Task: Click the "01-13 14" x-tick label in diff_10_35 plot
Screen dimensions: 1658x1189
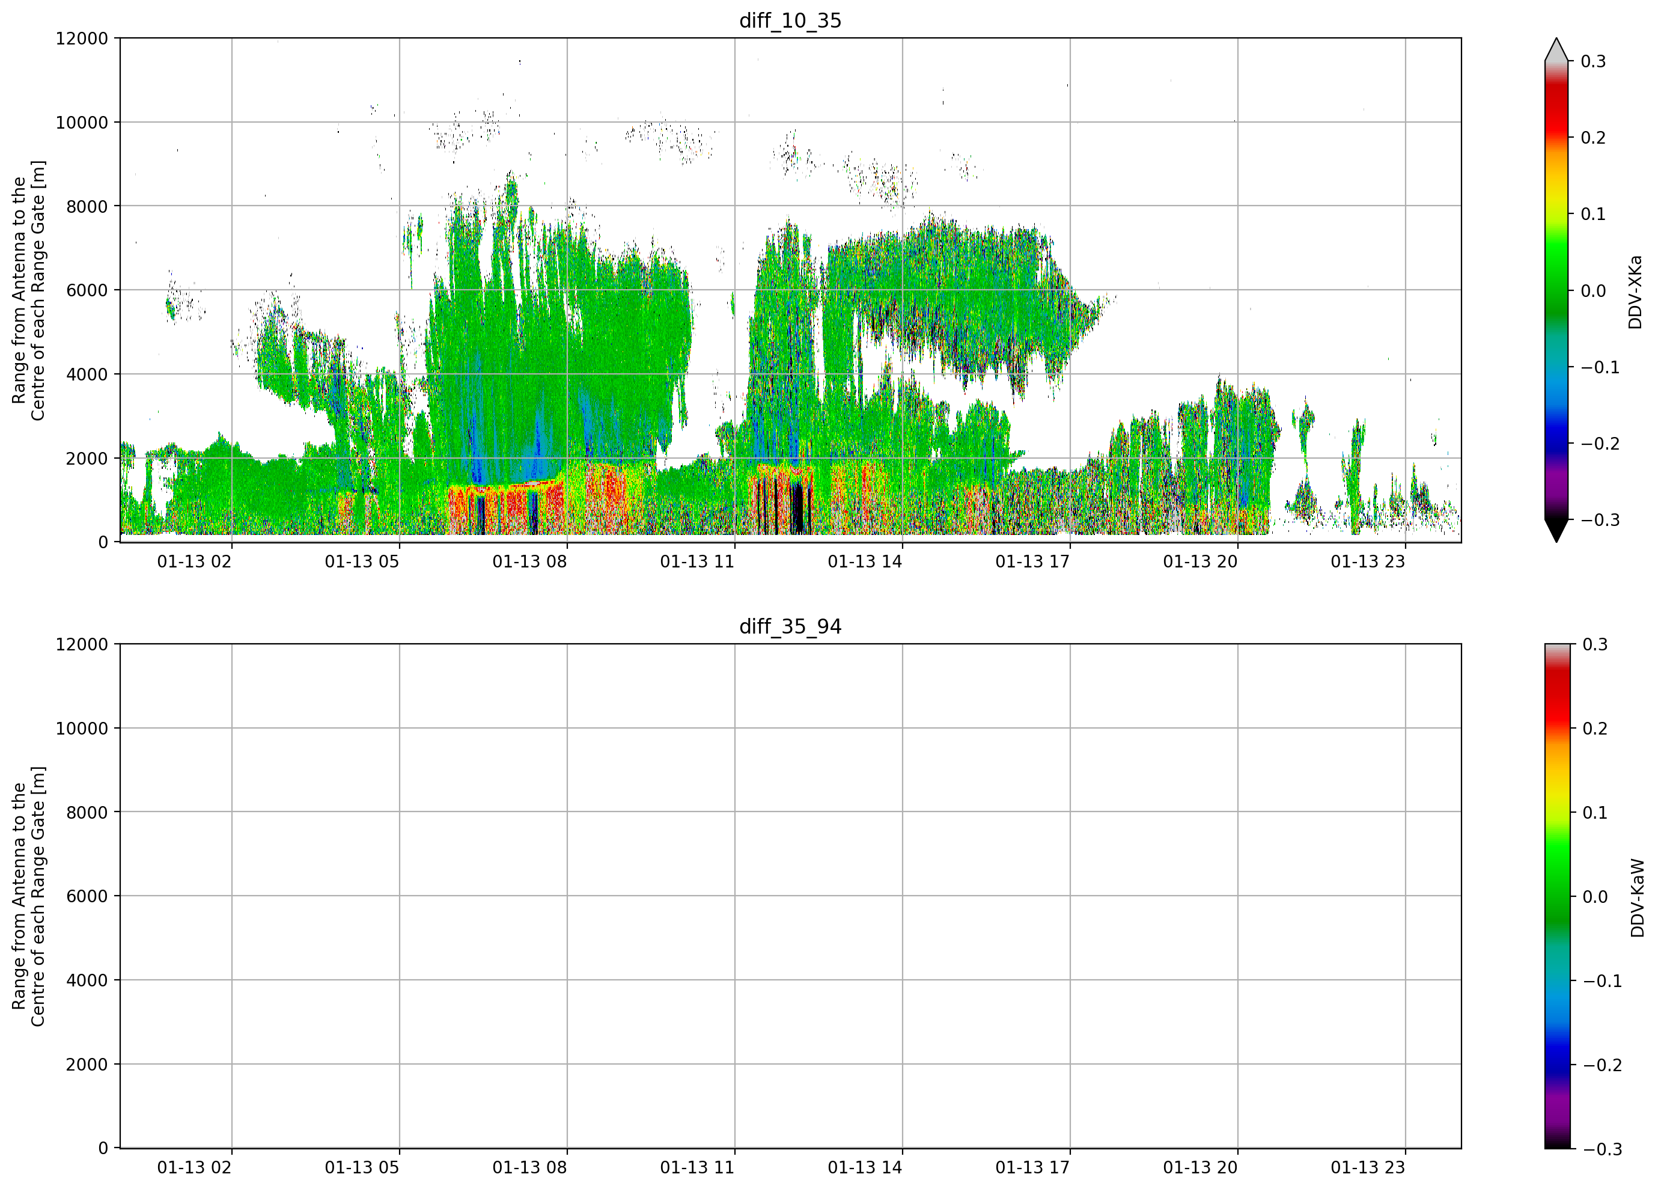Action: tap(865, 561)
